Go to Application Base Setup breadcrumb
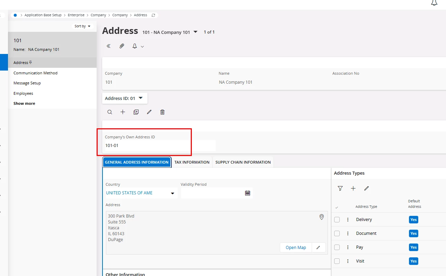 point(43,15)
